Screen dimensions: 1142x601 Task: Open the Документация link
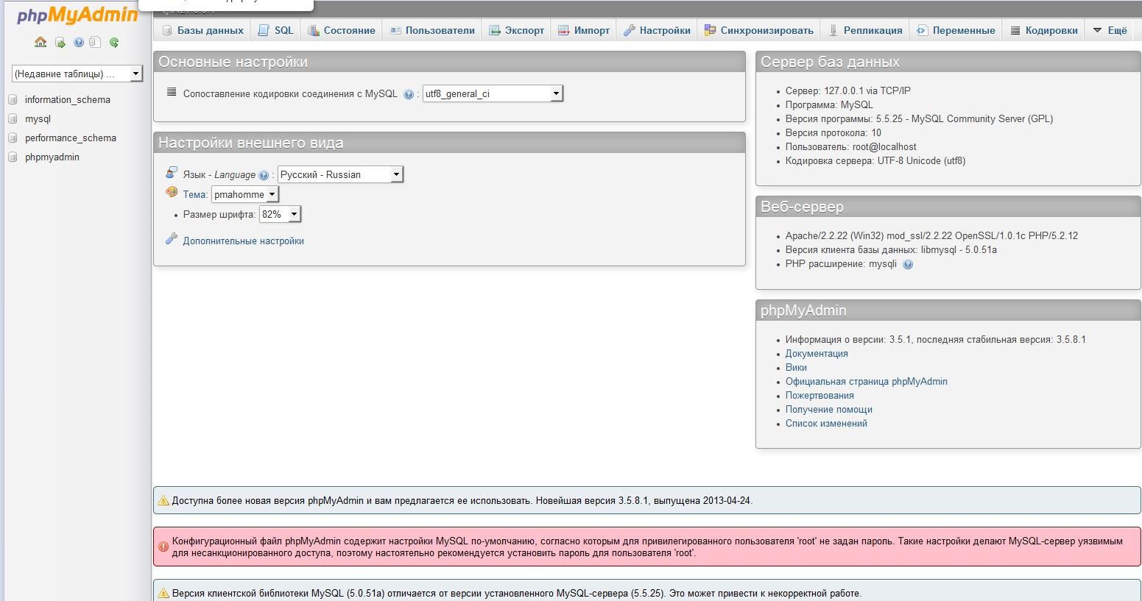(817, 354)
